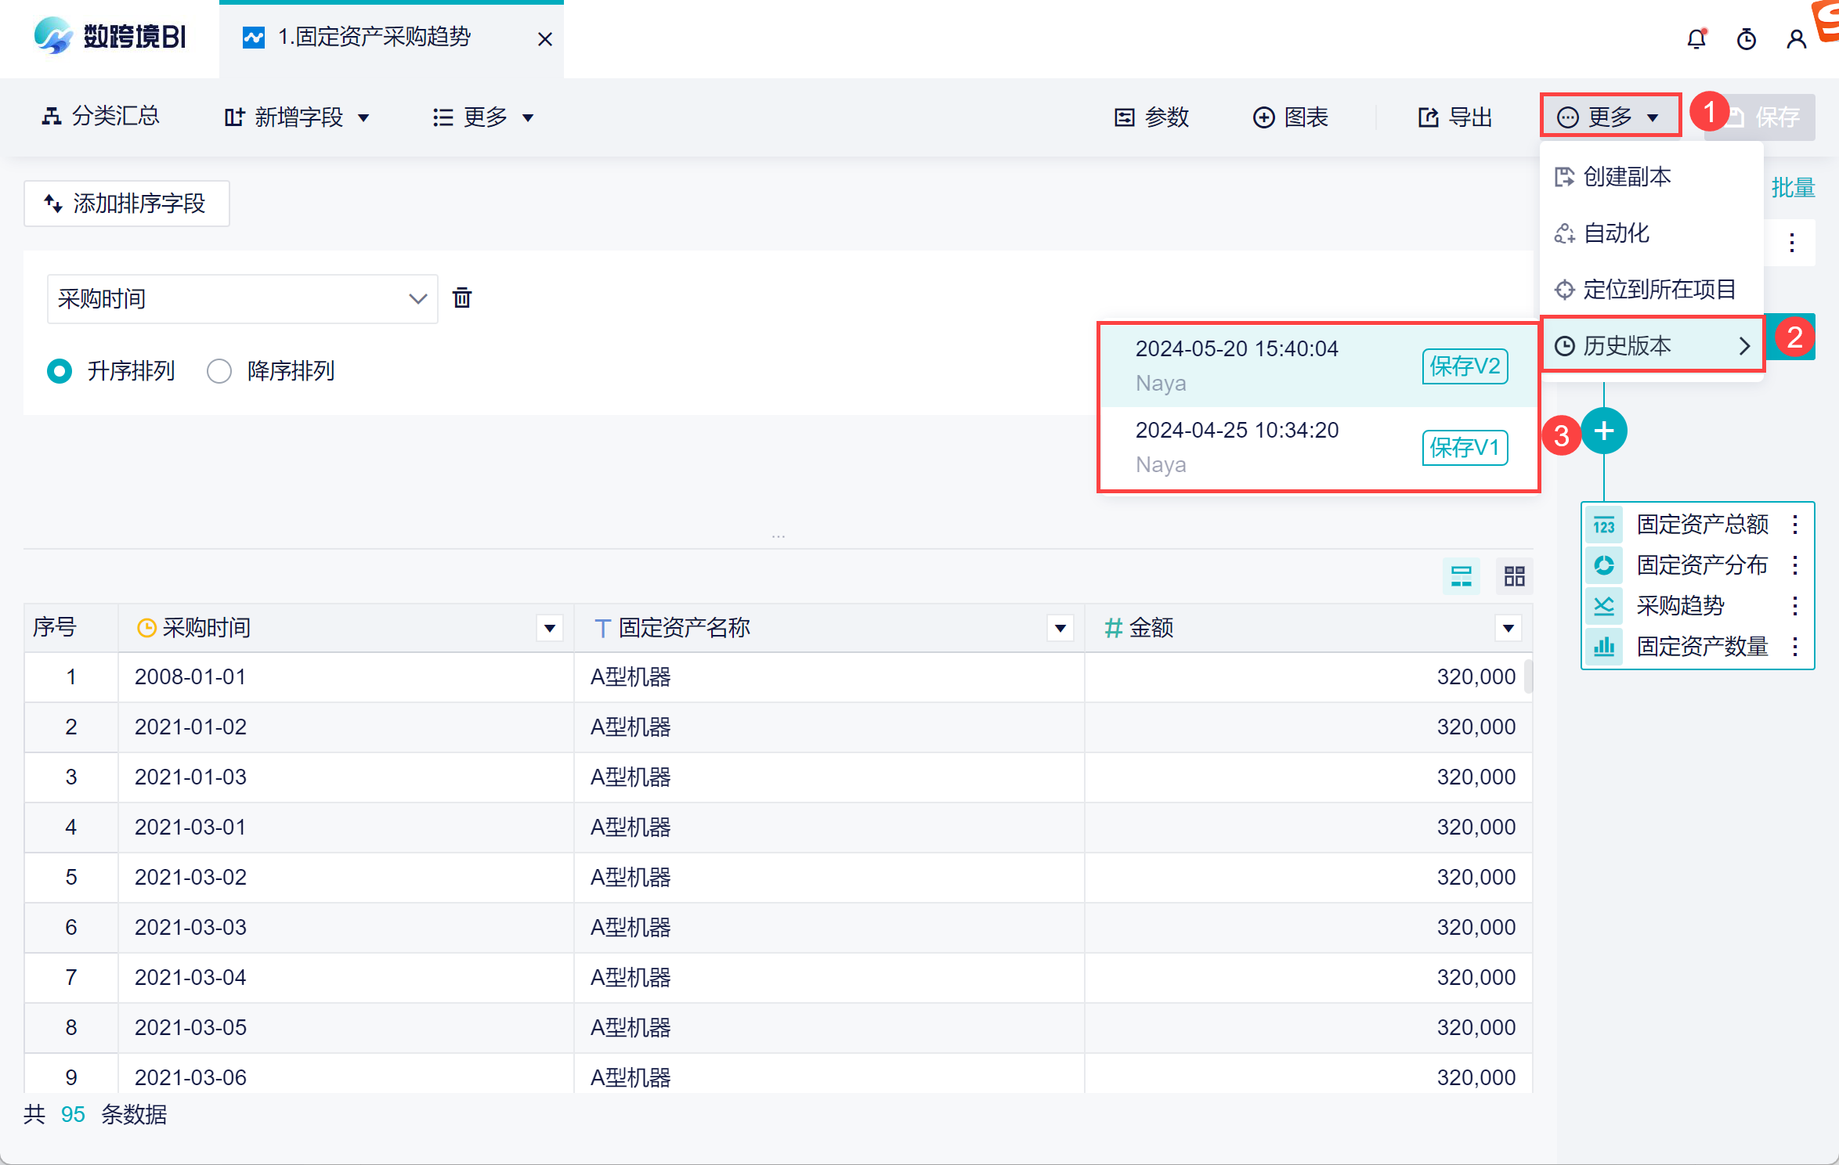Select the 升序排列 radio button

60,371
